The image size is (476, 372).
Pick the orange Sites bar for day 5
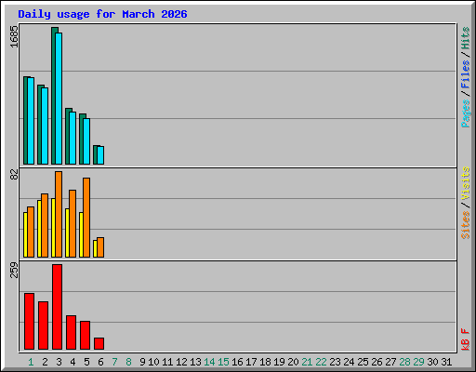tap(86, 218)
